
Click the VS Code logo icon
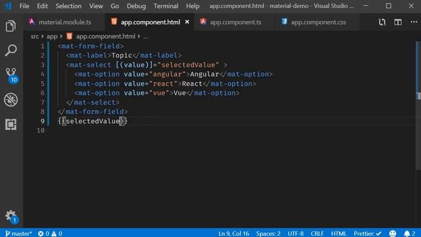pos(9,6)
